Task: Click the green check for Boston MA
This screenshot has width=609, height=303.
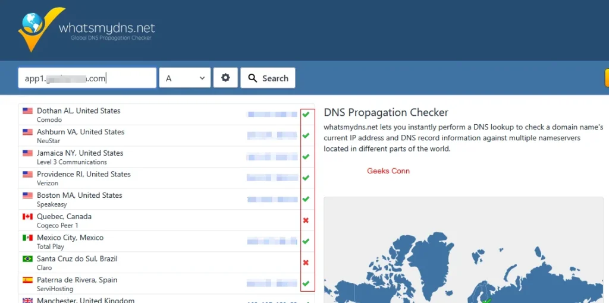Action: tap(306, 199)
